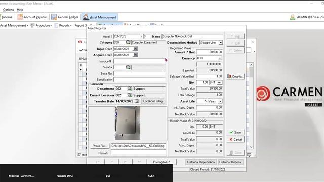
Task: Expand the Currency THB dropdown
Action: click(220, 58)
